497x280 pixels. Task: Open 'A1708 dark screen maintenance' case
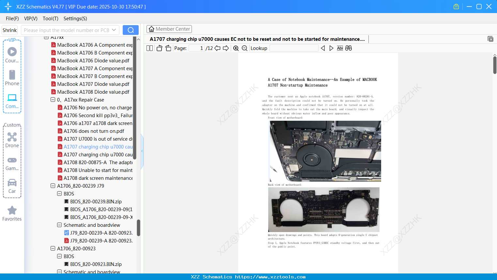pos(95,178)
